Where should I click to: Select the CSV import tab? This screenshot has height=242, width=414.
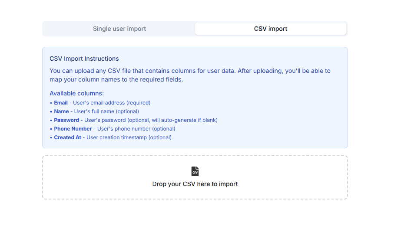(x=270, y=29)
